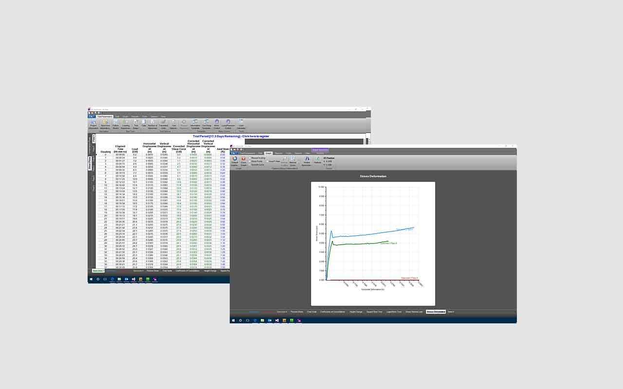
Task: Click Information Template icon
Action: [x=195, y=124]
